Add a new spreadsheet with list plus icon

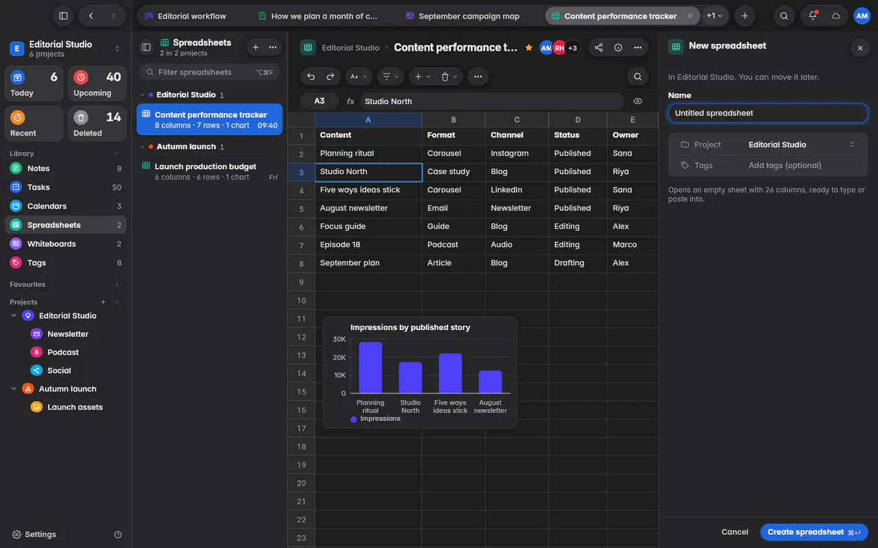pyautogui.click(x=255, y=47)
